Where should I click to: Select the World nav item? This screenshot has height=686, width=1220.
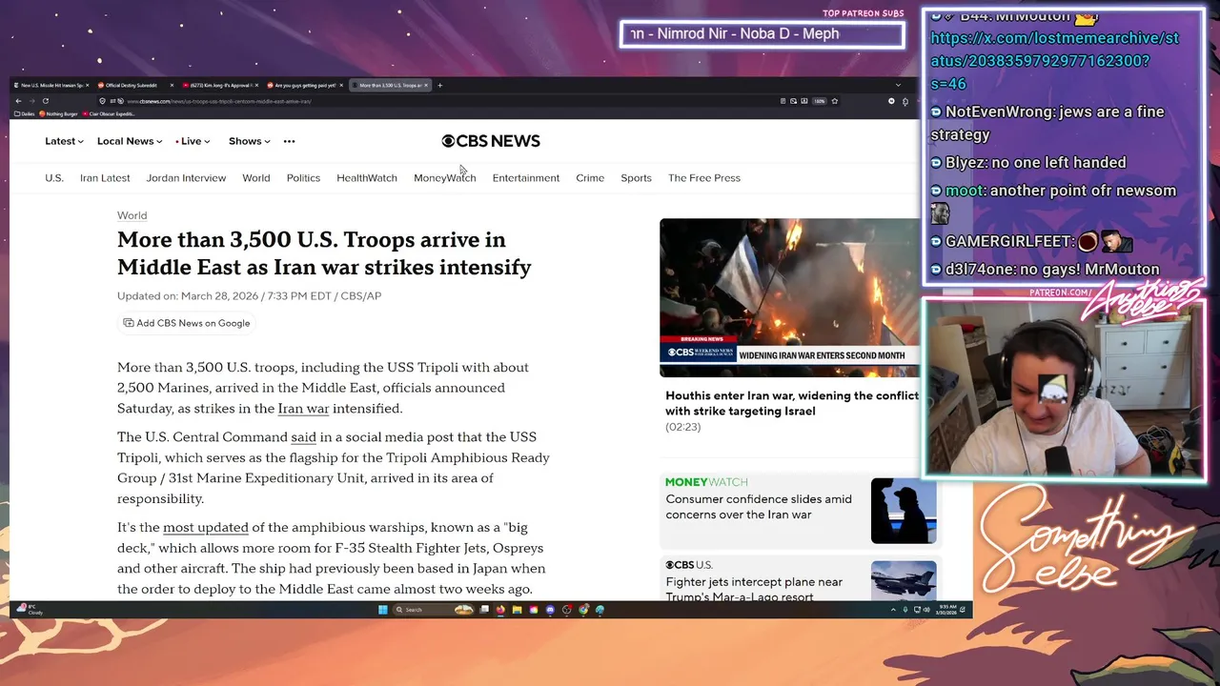point(256,178)
